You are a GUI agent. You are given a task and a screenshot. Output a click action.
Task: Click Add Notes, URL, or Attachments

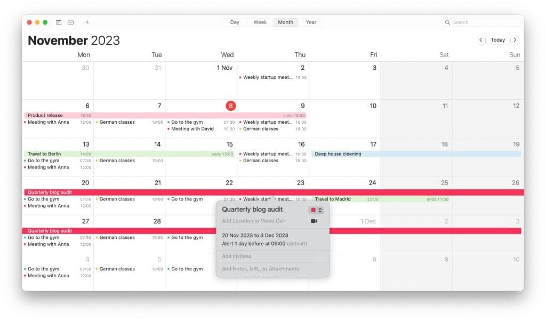click(x=260, y=269)
